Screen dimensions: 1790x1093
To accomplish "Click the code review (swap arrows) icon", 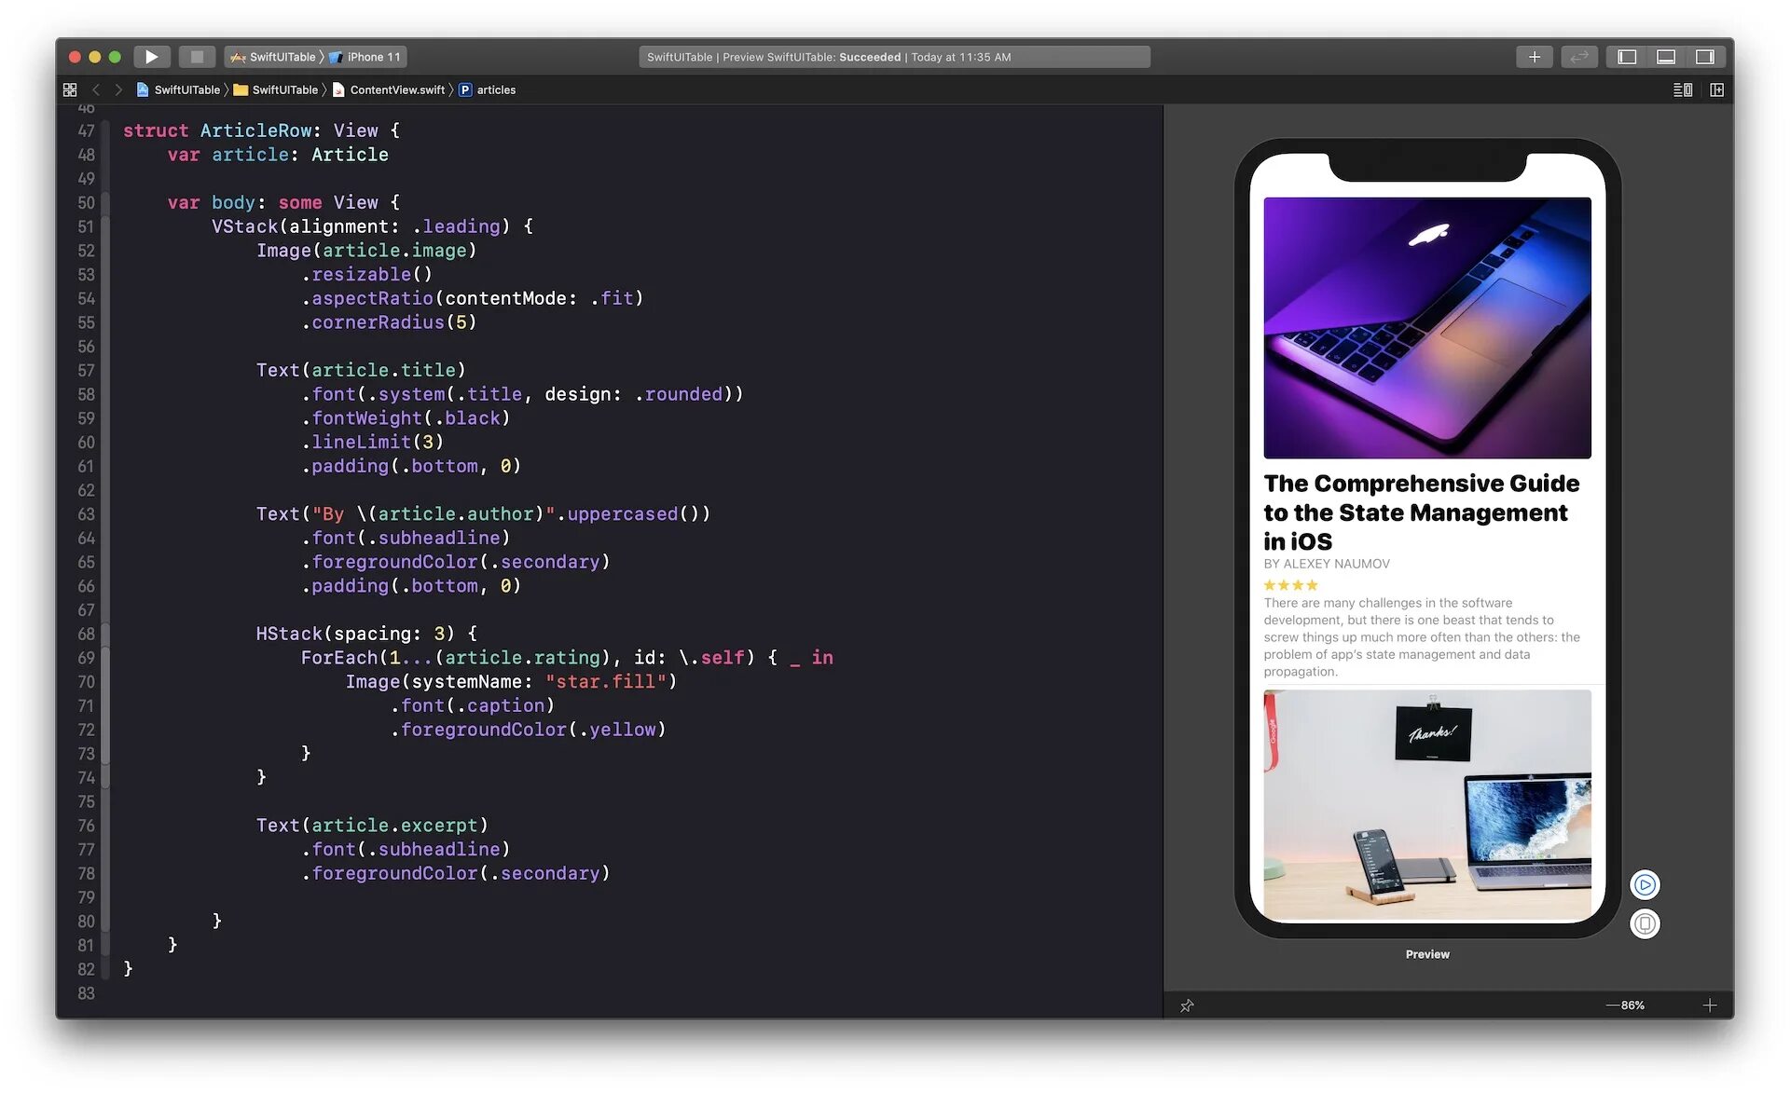I will [x=1579, y=57].
